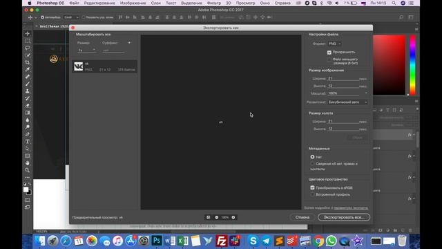The width and height of the screenshot is (442, 249).
Task: Open Telegram from the Dock
Action: pyautogui.click(x=266, y=241)
